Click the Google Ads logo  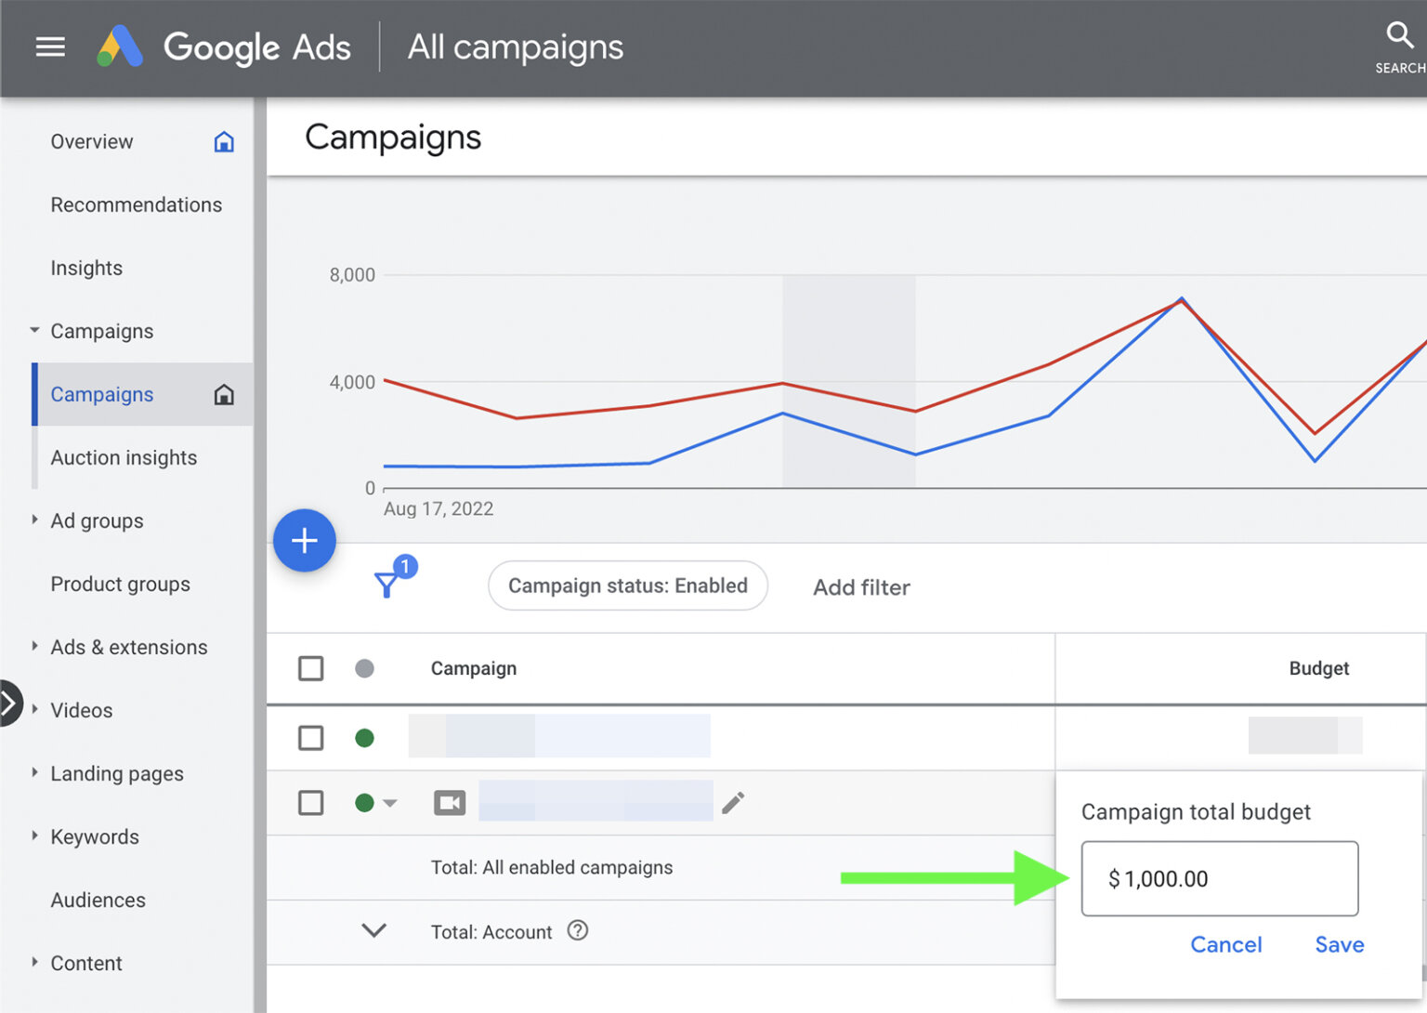(x=120, y=46)
